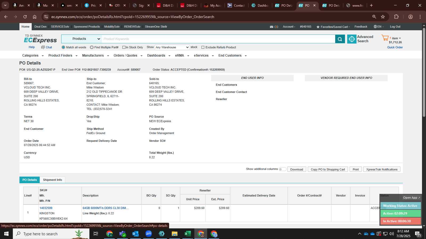
Task: Check the In Stock Only box
Action: [124, 47]
